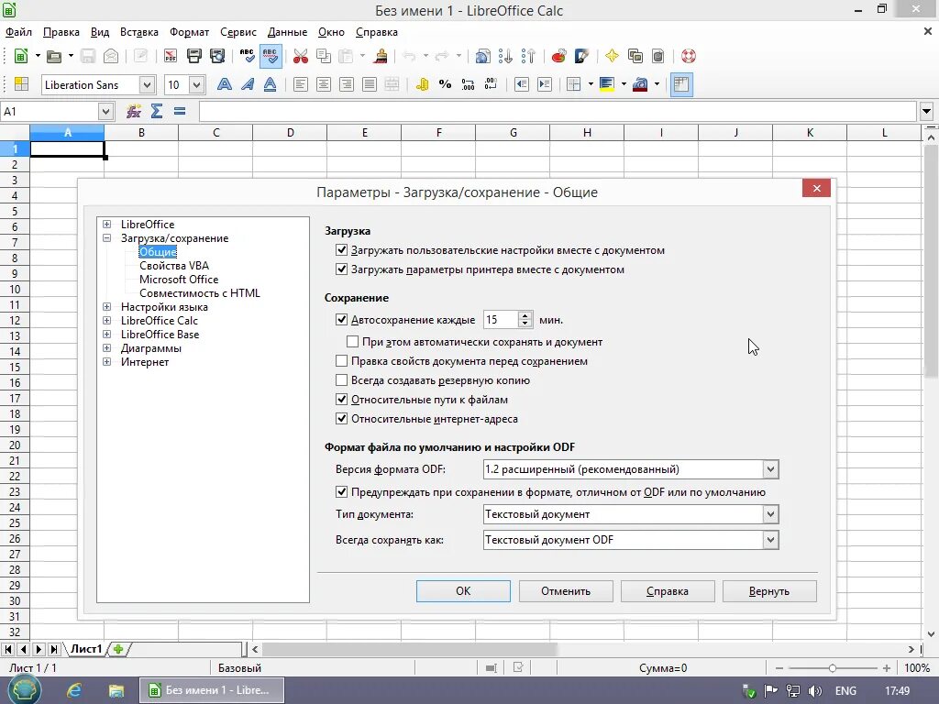Click the Print preview icon
The height and width of the screenshot is (704, 939).
(217, 56)
